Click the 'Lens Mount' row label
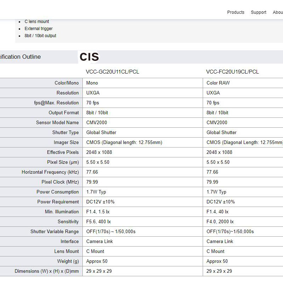 [67, 251]
